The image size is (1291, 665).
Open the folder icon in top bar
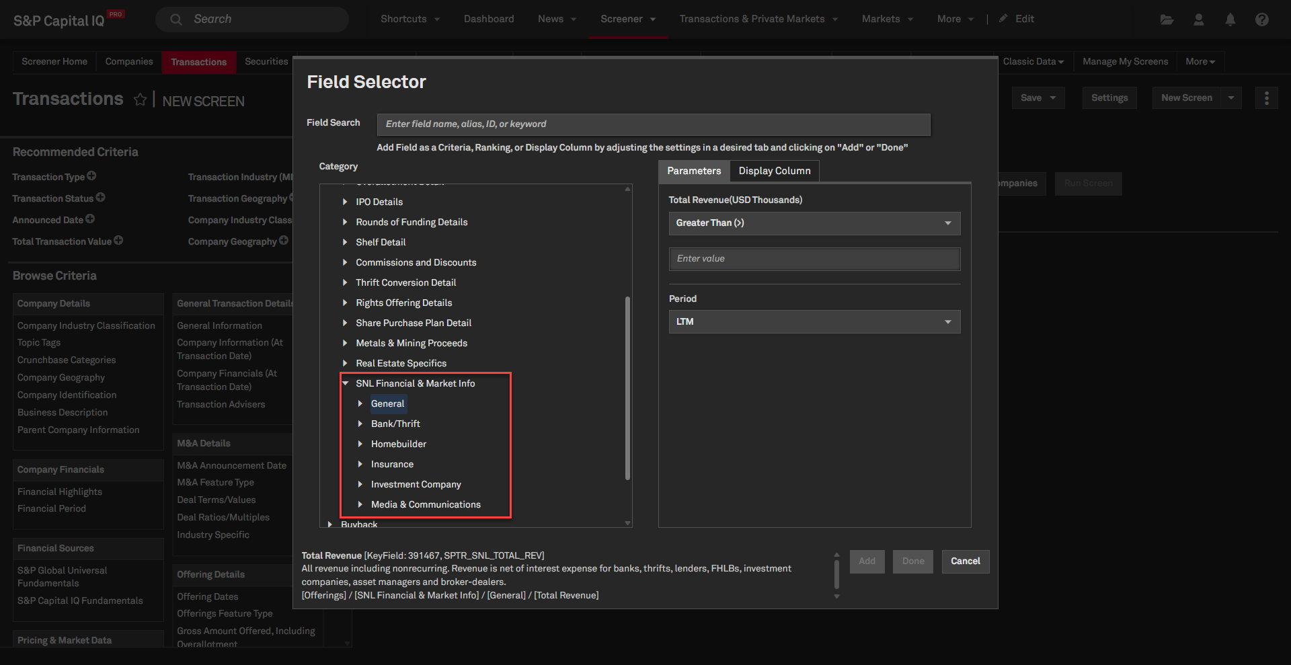click(x=1167, y=19)
